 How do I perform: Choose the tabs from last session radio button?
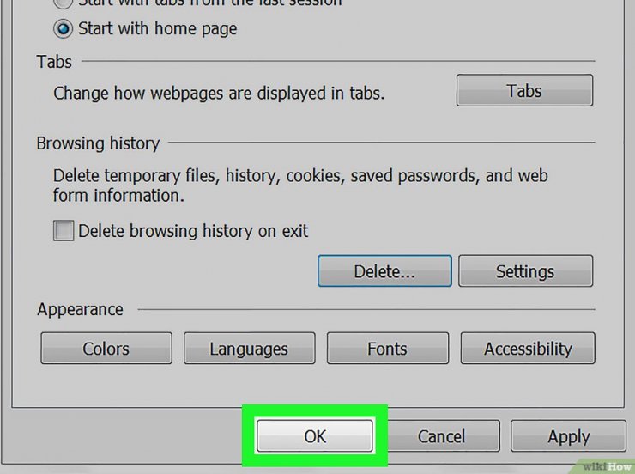pos(63,3)
